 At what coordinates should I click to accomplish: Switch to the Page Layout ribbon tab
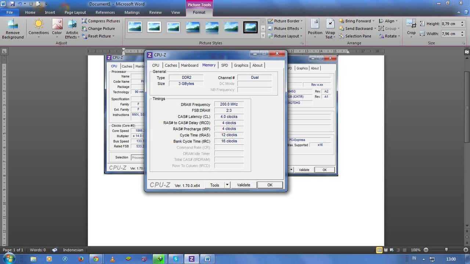pos(75,12)
